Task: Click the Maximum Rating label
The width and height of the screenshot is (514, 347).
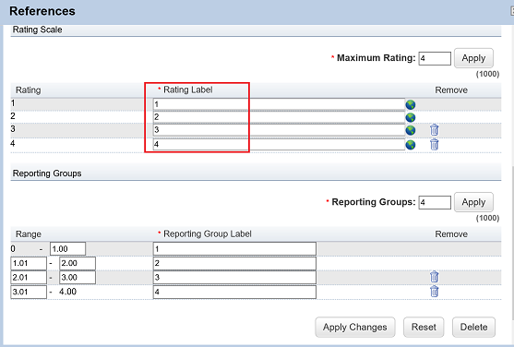Action: (376, 58)
